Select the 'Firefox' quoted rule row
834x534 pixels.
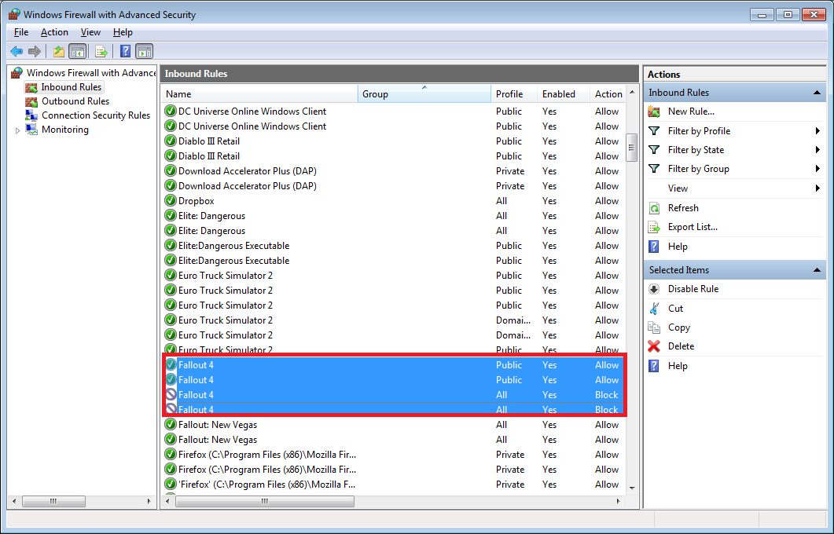(393, 485)
